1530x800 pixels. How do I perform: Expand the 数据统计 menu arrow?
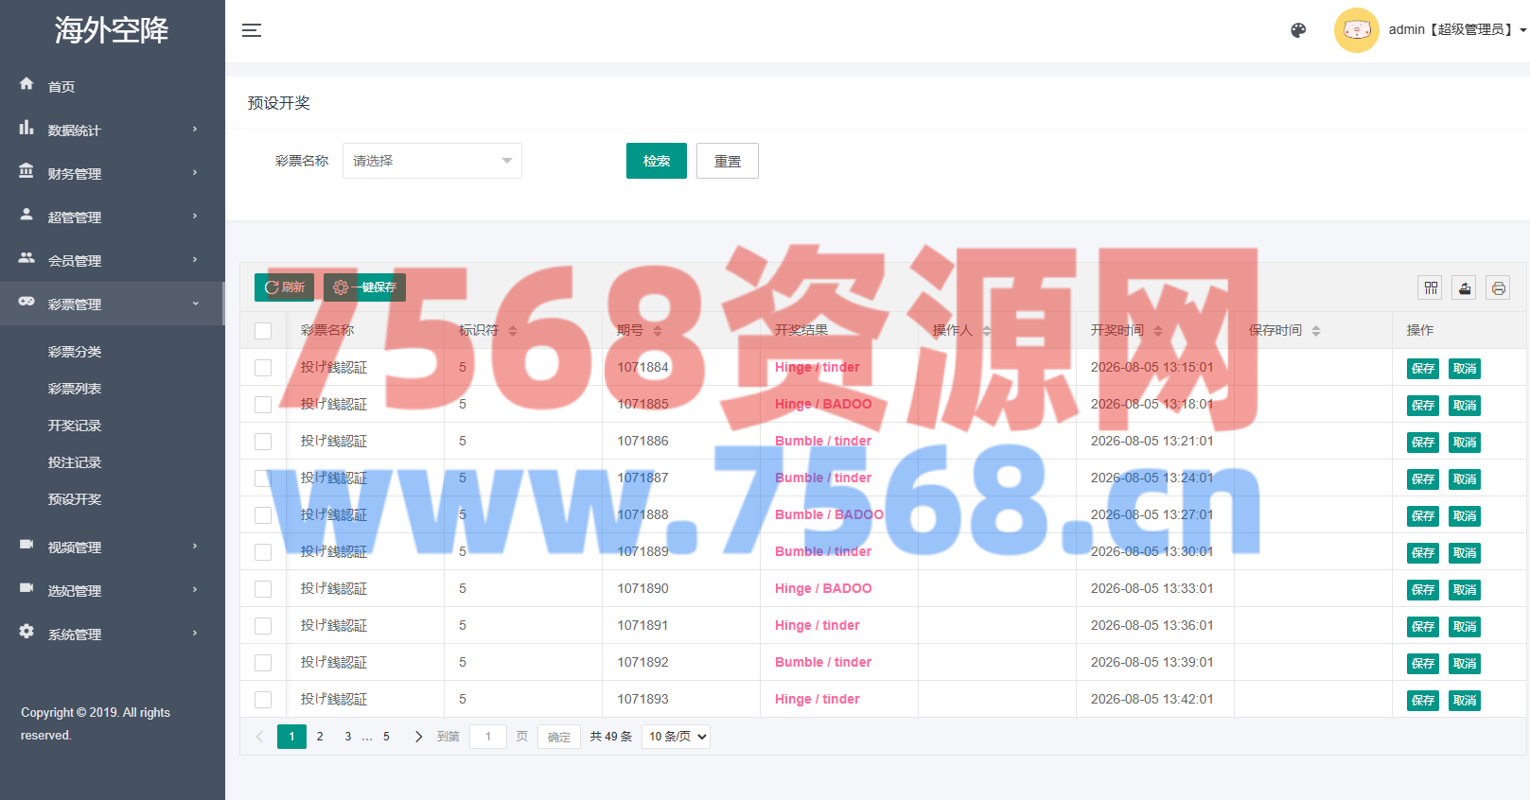[x=195, y=130]
